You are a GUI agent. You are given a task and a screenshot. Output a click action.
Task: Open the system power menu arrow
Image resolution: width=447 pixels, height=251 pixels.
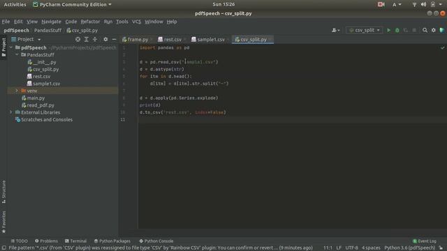coord(441,4)
